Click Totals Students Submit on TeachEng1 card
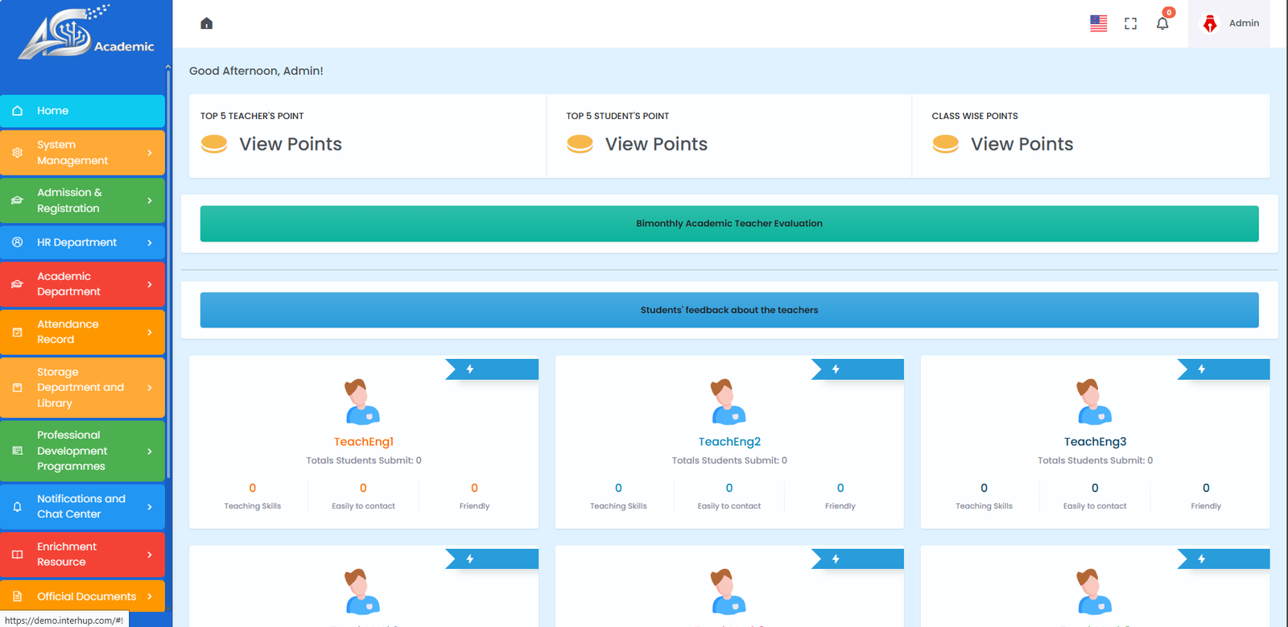1288x627 pixels. (364, 460)
